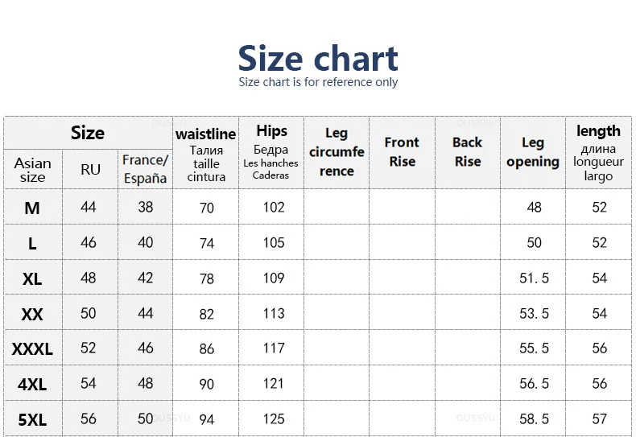The image size is (636, 437).
Task: Select the "XL" size row label
Action: pos(32,279)
